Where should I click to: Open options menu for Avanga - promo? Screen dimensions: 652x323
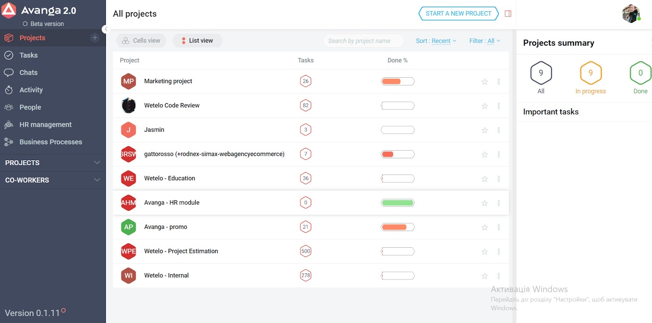(498, 227)
